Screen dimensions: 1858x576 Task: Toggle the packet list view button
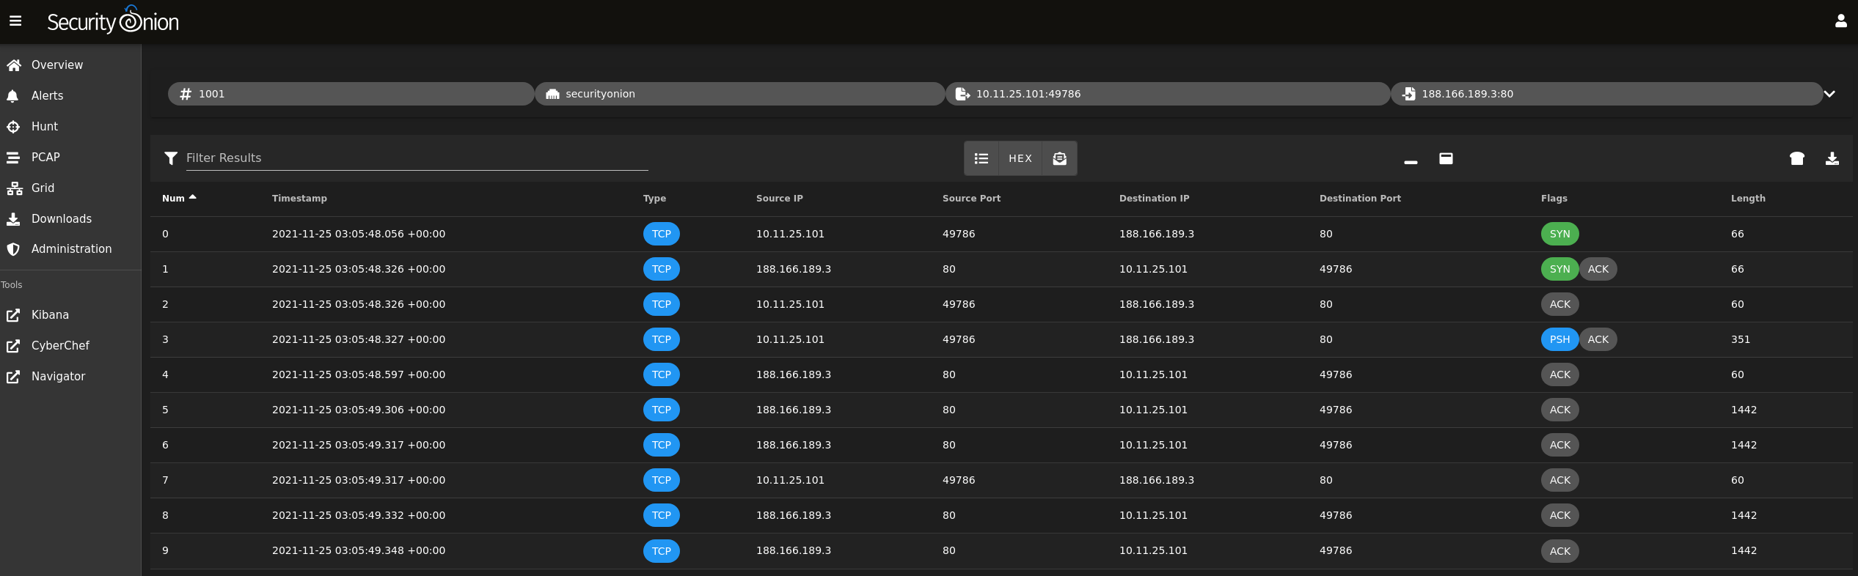click(981, 158)
